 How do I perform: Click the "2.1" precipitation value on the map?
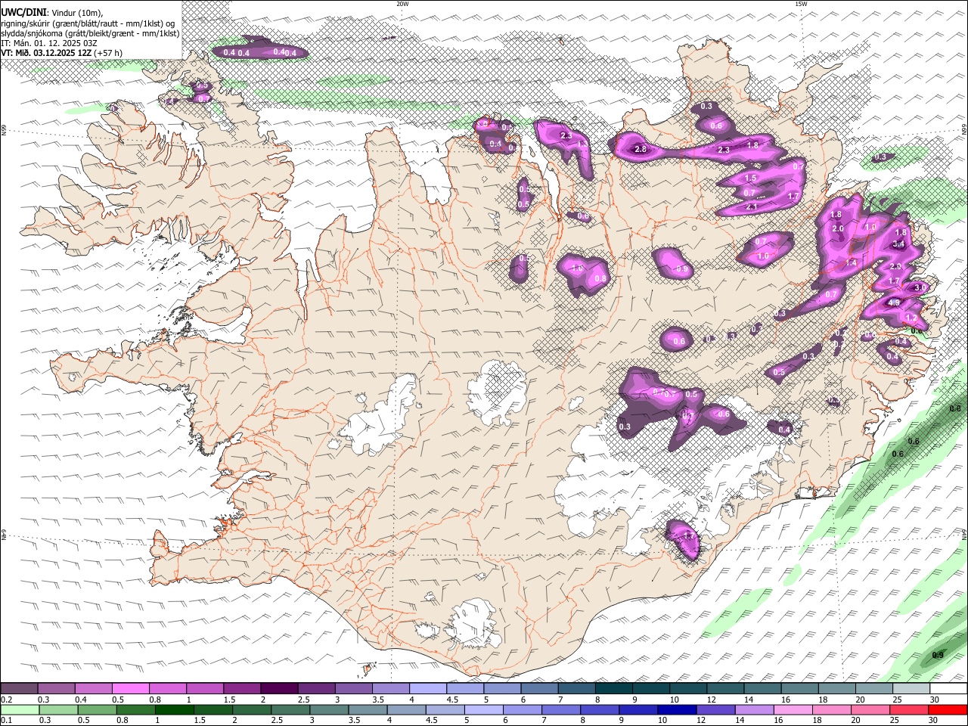pos(752,206)
